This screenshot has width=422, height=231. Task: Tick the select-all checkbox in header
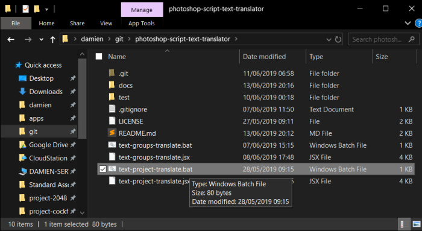(x=99, y=56)
